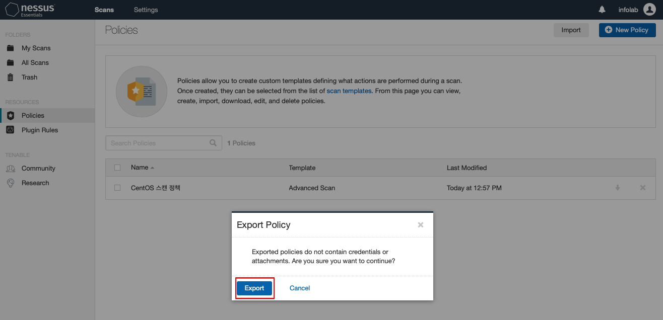Sort by Name column arrow
Screen dimensions: 663x320
click(x=152, y=168)
